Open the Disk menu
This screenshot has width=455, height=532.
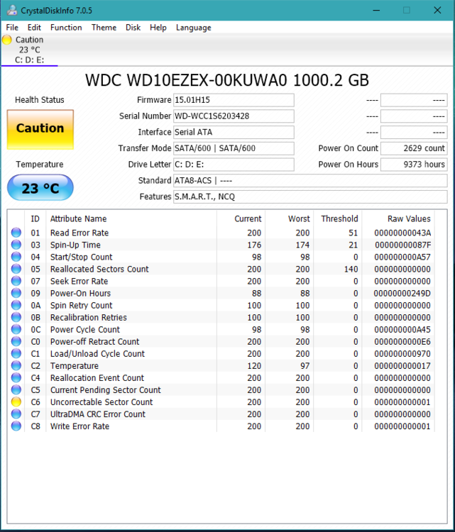tap(133, 28)
